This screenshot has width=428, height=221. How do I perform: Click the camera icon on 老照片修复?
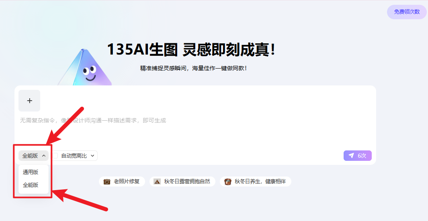107,181
